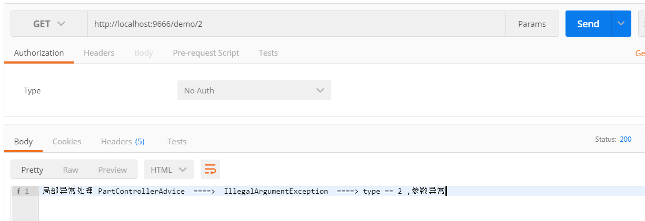Switch to the request Headers tab

[x=99, y=53]
